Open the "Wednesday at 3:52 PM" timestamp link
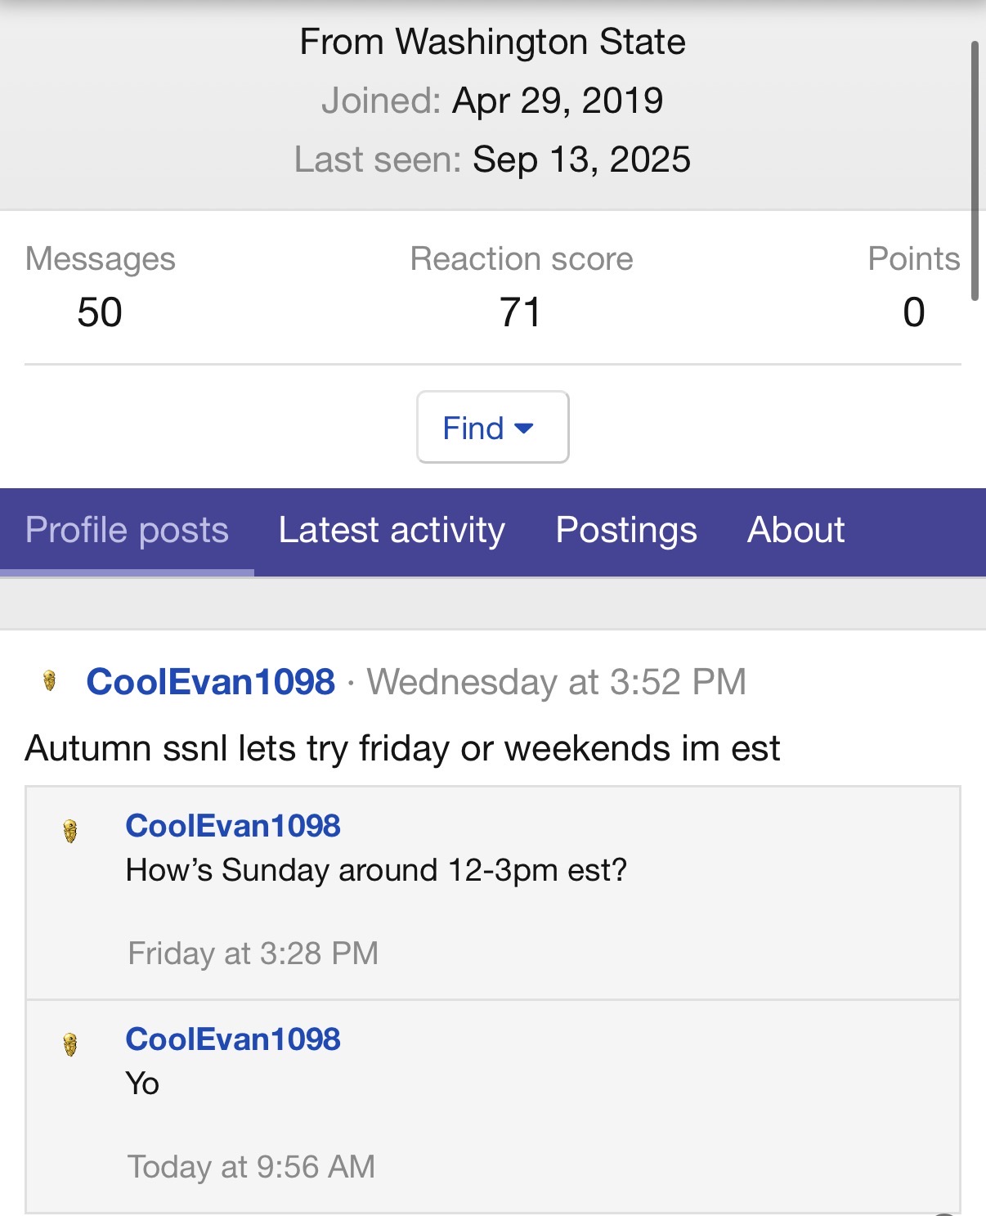Viewport: 986px width, 1216px height. [x=556, y=682]
